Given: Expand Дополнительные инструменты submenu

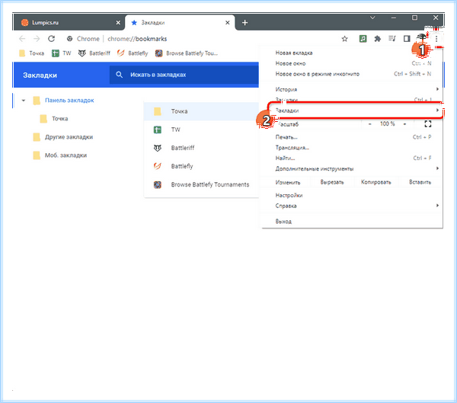Looking at the screenshot, I should 353,168.
